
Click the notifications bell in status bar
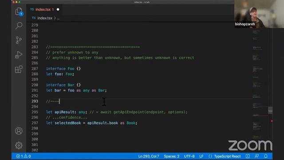(266, 156)
